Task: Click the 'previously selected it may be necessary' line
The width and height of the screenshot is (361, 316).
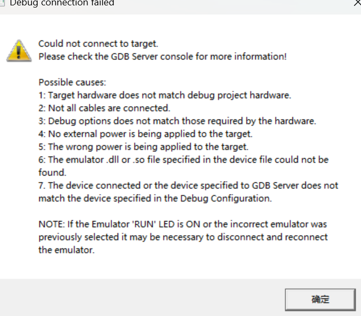Action: 183,237
